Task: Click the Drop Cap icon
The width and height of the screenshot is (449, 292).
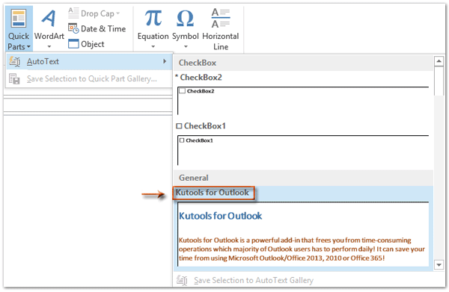Action: point(73,13)
